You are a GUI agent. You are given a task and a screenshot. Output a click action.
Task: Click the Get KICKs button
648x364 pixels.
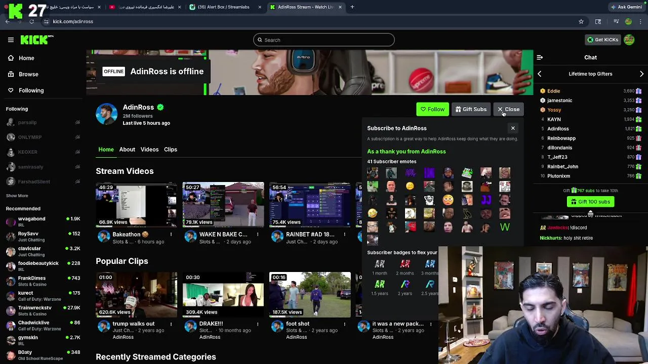602,40
